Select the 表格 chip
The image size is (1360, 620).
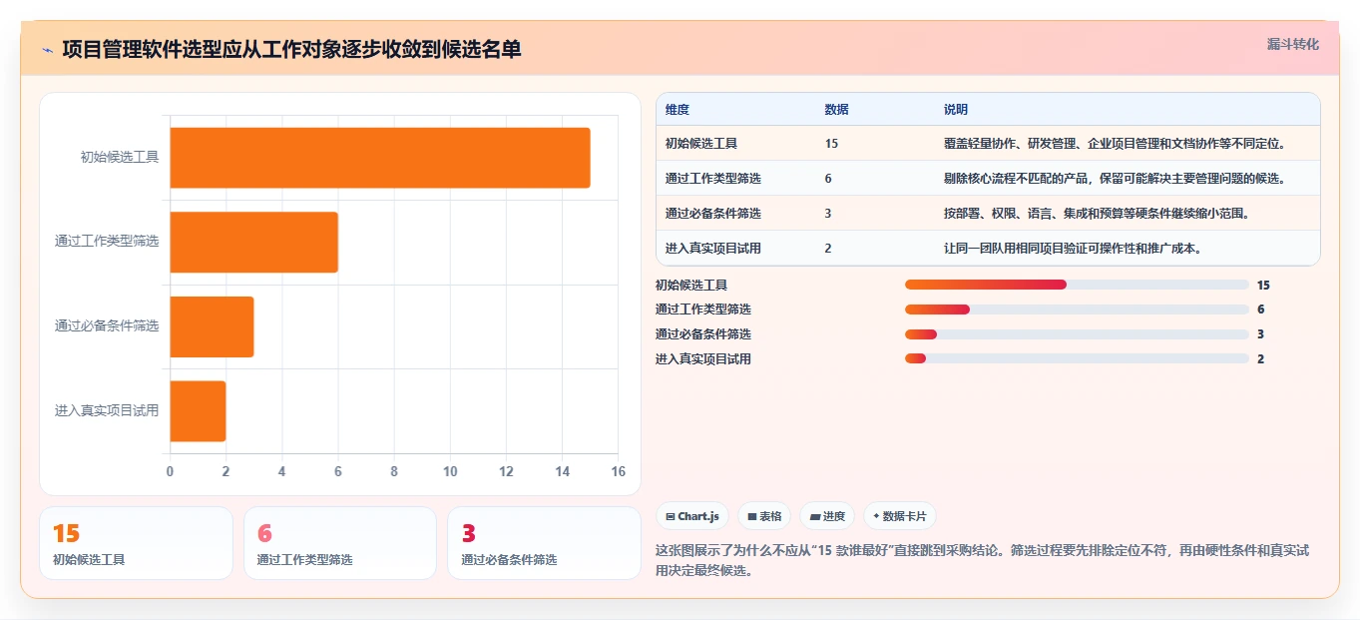(x=764, y=516)
